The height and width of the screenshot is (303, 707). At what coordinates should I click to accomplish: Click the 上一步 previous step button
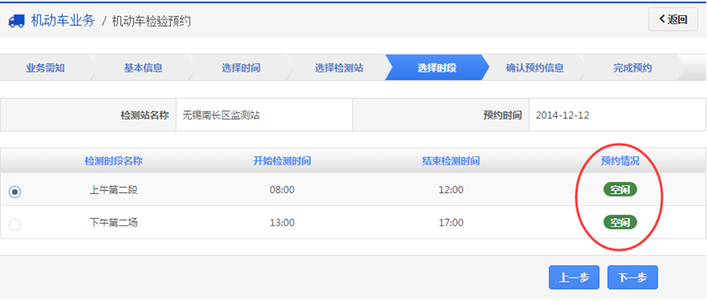(x=574, y=277)
